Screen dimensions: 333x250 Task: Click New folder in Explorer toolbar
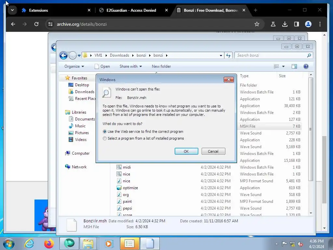[161, 66]
